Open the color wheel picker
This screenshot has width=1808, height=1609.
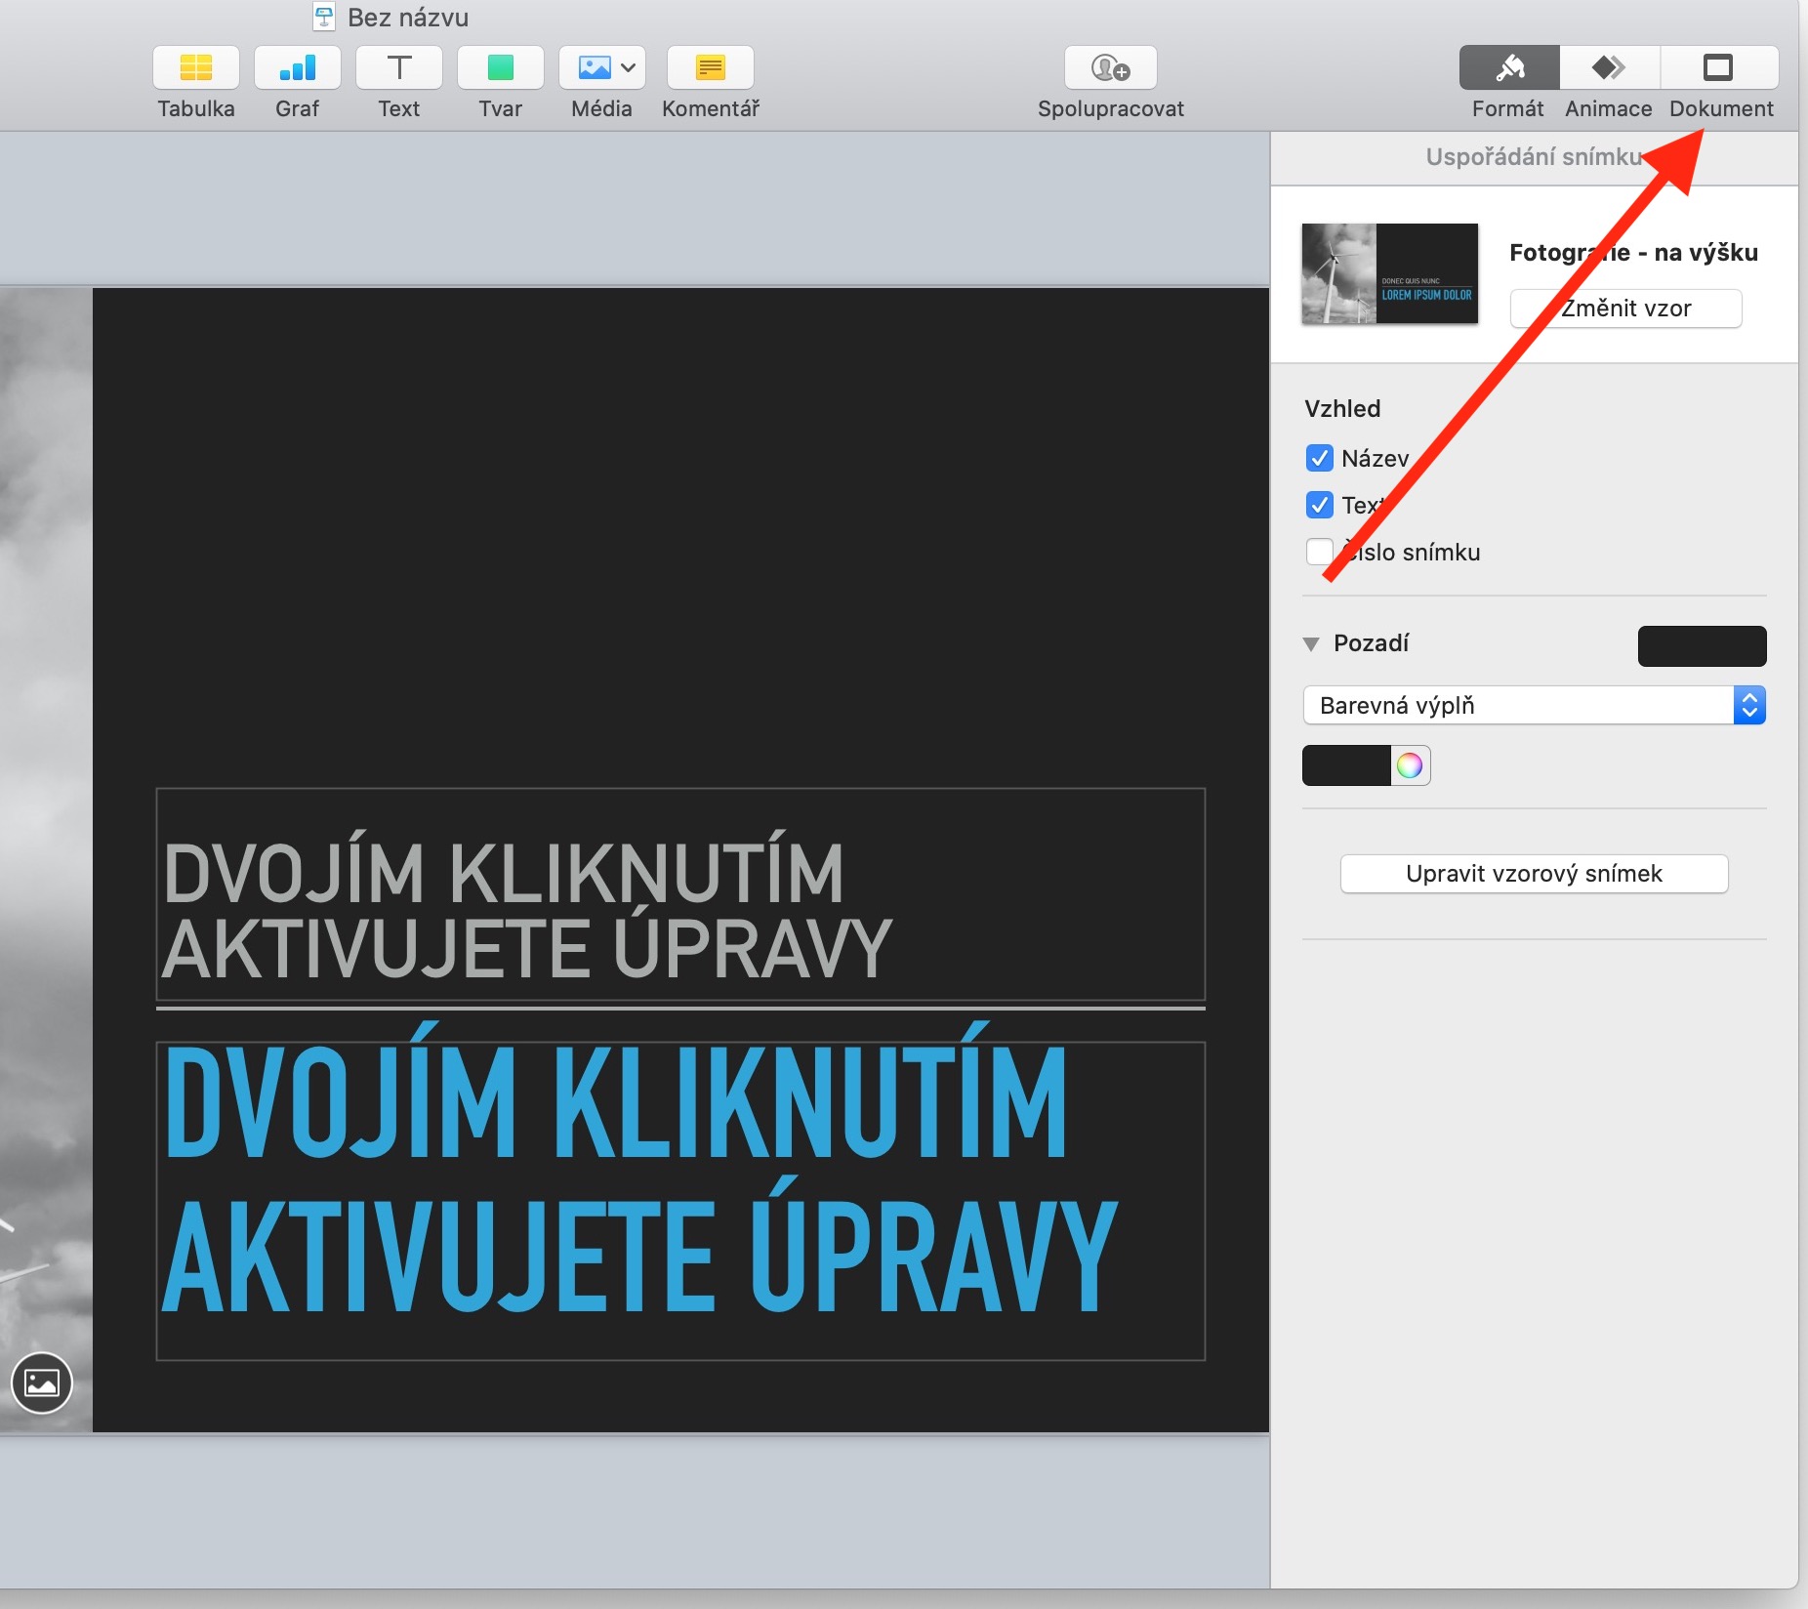click(x=1410, y=765)
